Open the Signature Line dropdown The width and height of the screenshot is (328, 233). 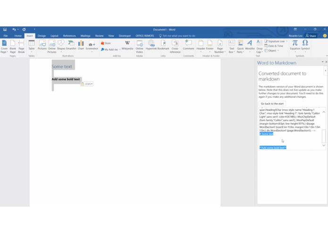287,41
